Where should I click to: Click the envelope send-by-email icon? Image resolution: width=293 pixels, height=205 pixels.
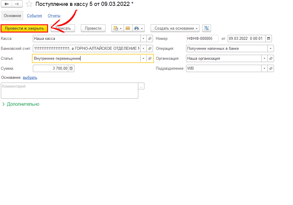pyautogui.click(x=128, y=28)
